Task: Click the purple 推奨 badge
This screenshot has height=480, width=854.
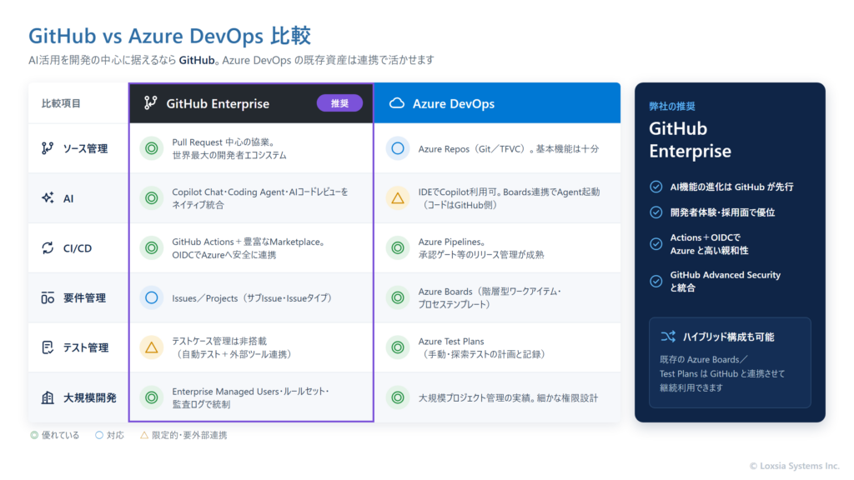Action: click(340, 102)
